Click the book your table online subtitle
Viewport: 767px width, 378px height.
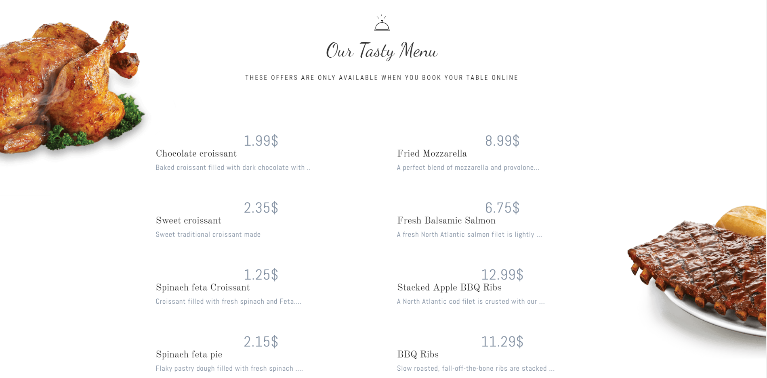click(382, 78)
